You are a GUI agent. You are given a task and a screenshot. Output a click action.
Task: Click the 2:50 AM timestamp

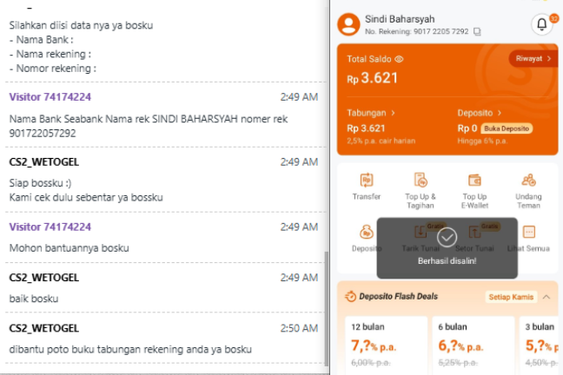pyautogui.click(x=299, y=328)
